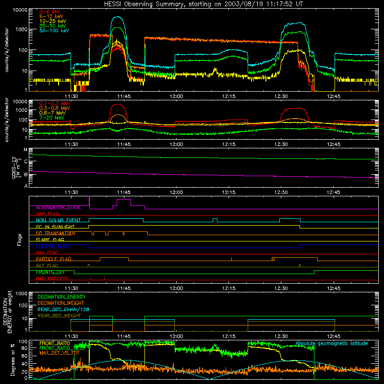Click the Degrees or % axis label
Screen dimensions: 384x384
(x=12, y=360)
